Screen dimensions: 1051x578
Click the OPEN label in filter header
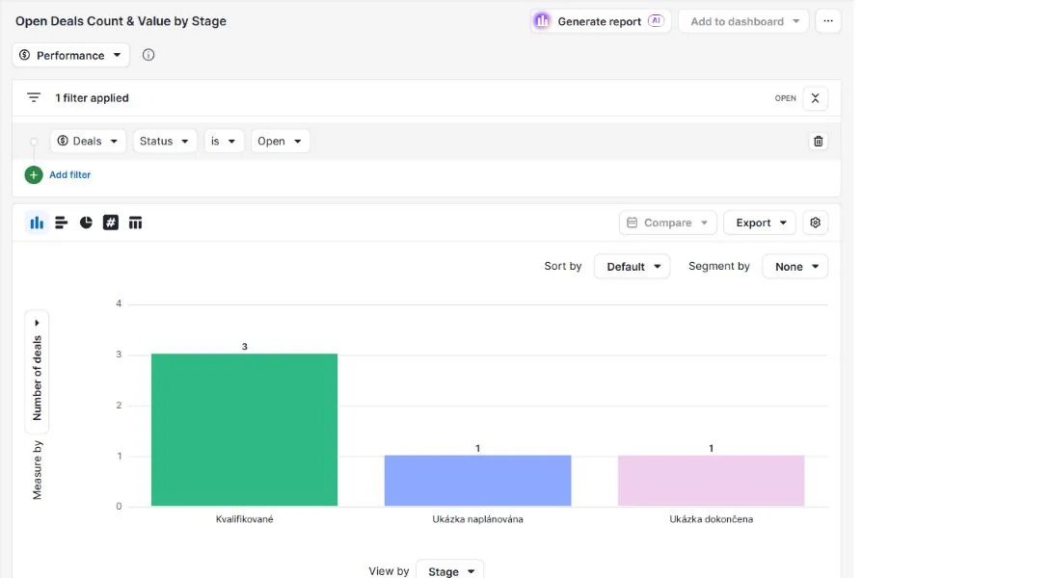pos(786,98)
